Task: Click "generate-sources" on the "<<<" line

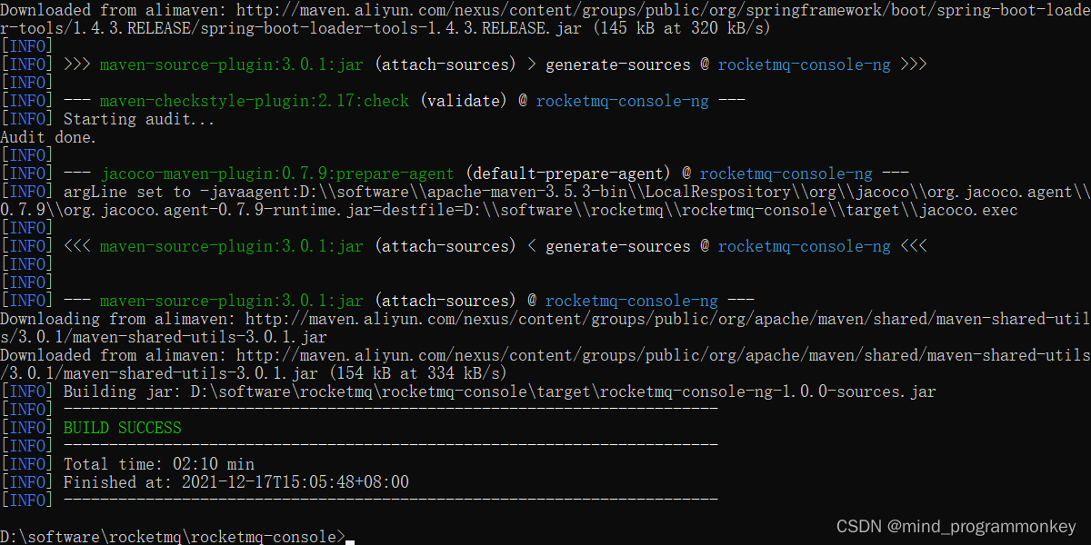Action: pos(618,246)
